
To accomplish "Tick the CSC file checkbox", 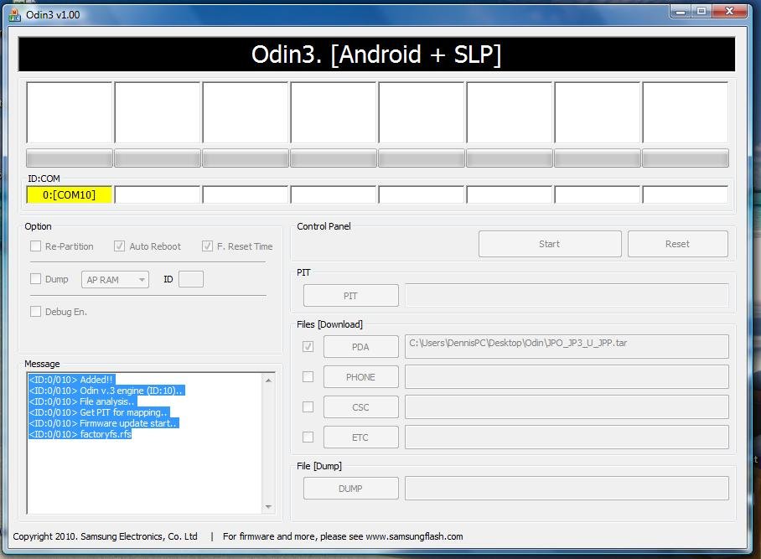I will (x=308, y=406).
